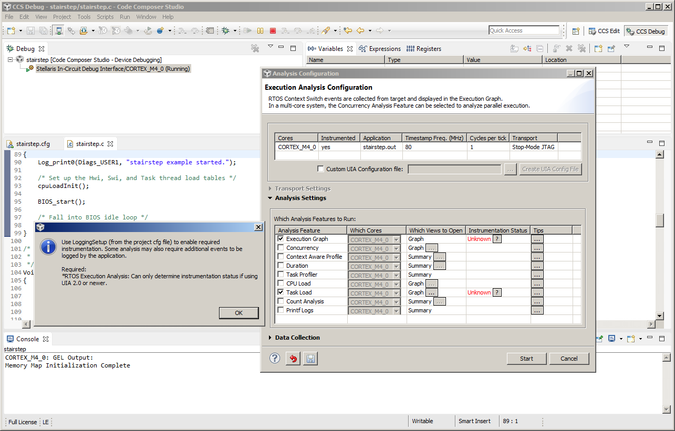Click the Start button
Viewport: 675px width, 431px height.
526,359
